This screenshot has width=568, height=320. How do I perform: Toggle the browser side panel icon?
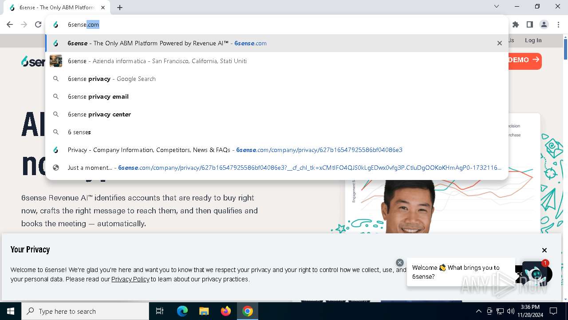click(530, 24)
